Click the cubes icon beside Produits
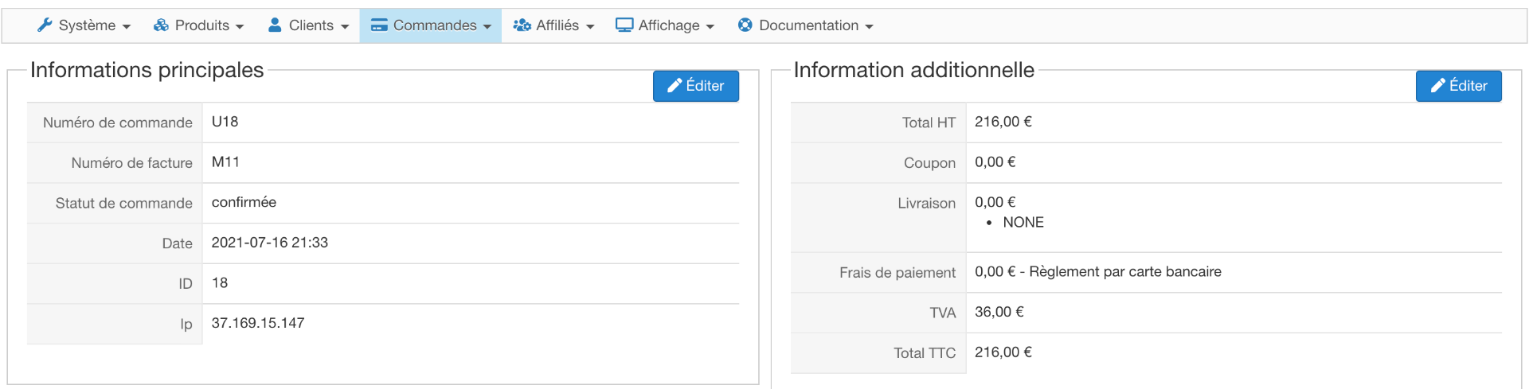Image resolution: width=1529 pixels, height=389 pixels. [161, 25]
